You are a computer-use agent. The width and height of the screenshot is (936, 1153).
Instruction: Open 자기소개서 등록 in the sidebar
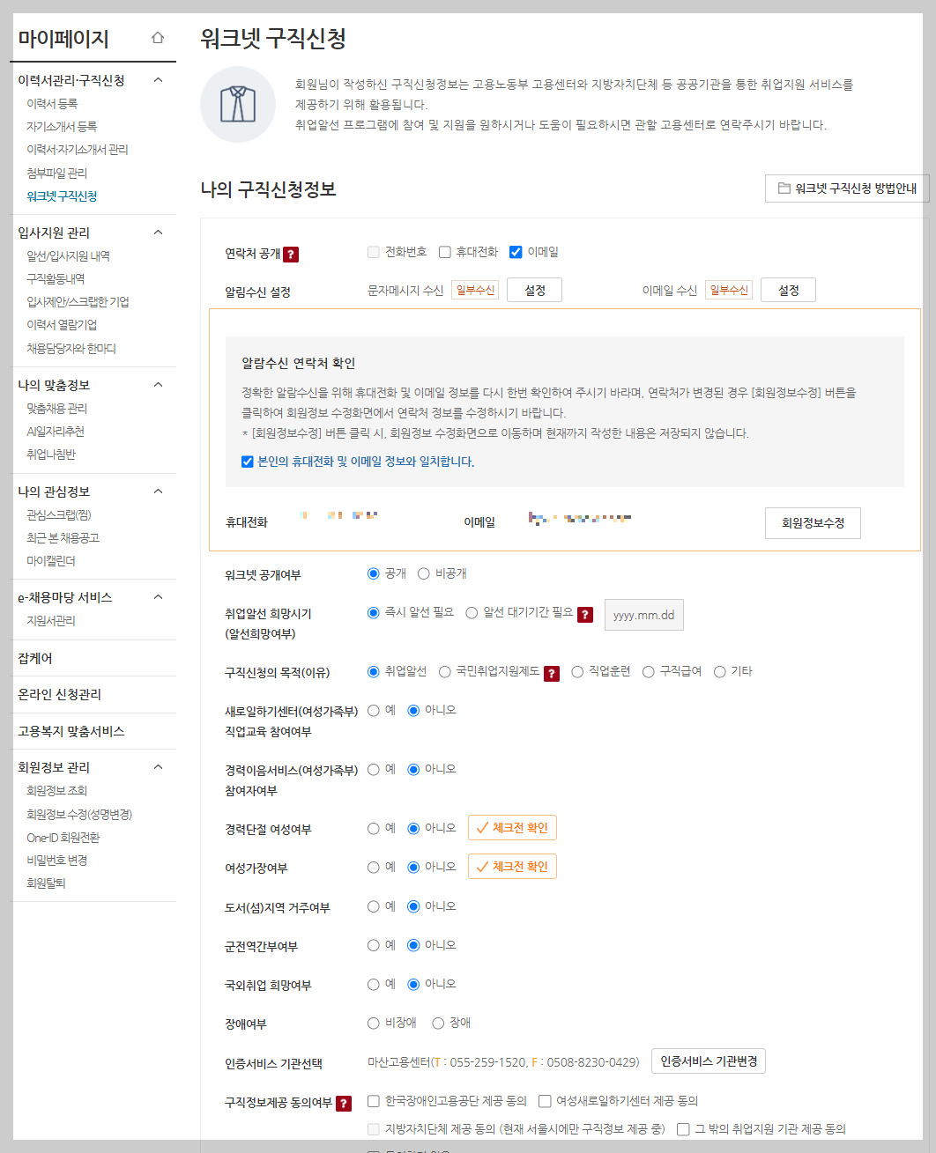point(62,127)
